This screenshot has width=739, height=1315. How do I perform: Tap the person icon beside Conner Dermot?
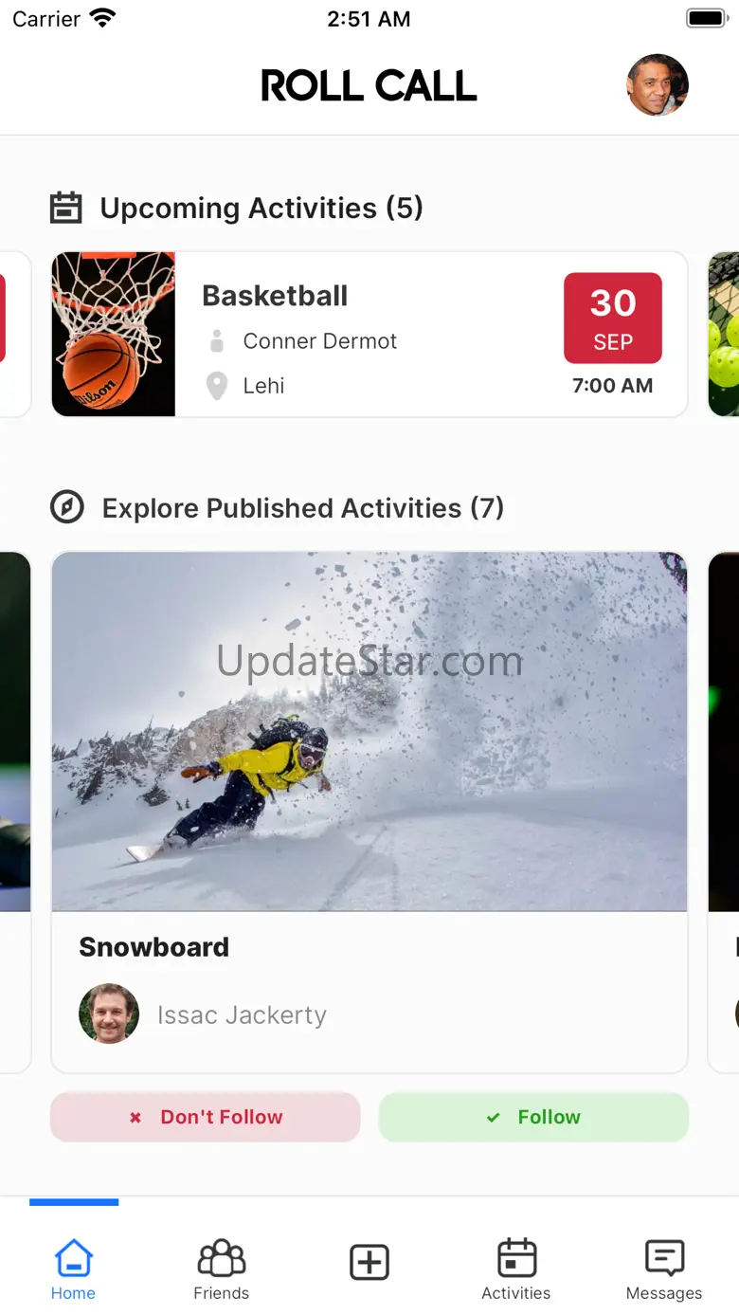point(217,341)
